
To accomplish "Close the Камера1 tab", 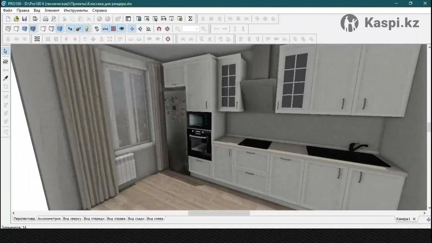I will (x=414, y=219).
